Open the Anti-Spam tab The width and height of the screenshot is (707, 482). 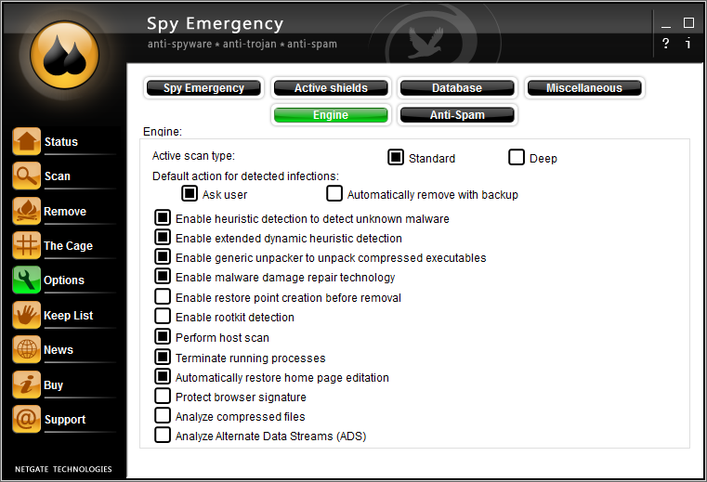click(x=457, y=115)
